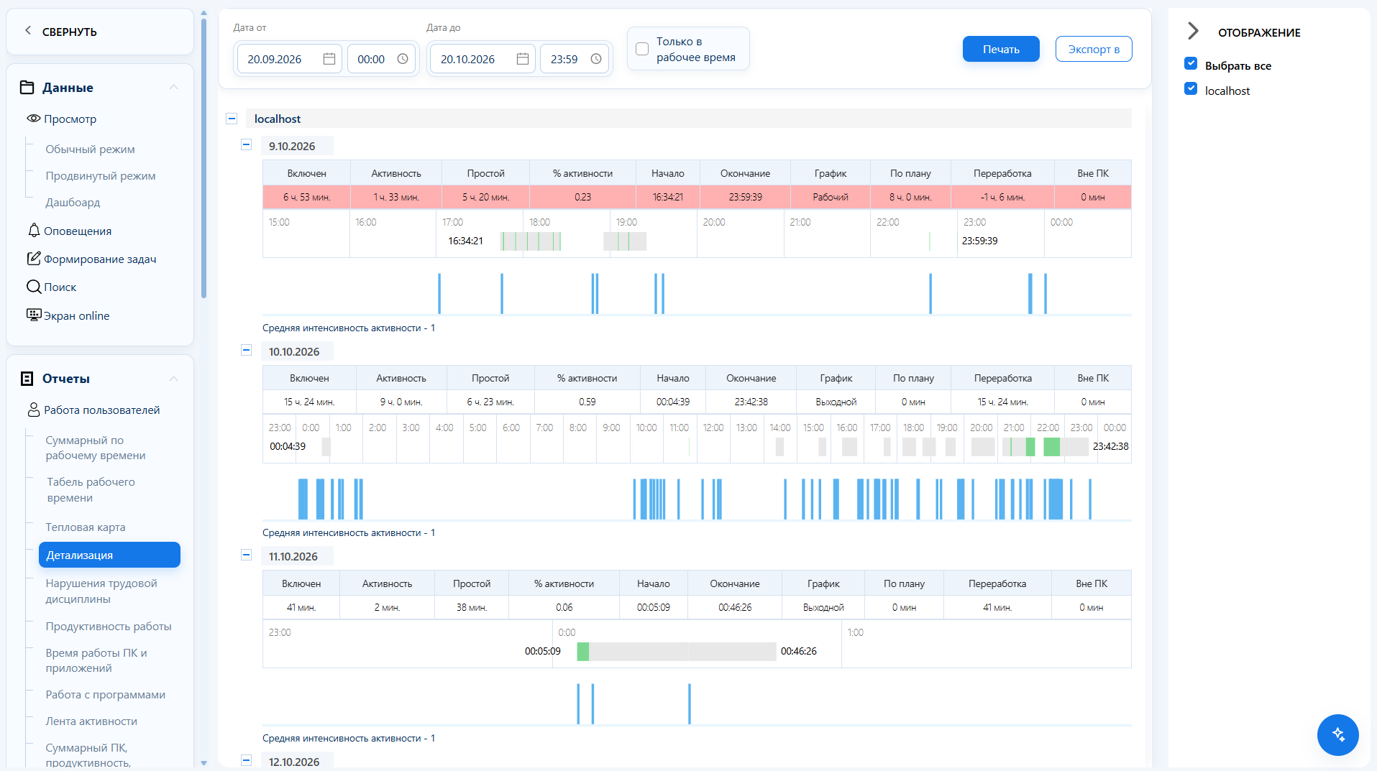This screenshot has width=1377, height=771.
Task: Collapse the localhost group
Action: point(232,119)
